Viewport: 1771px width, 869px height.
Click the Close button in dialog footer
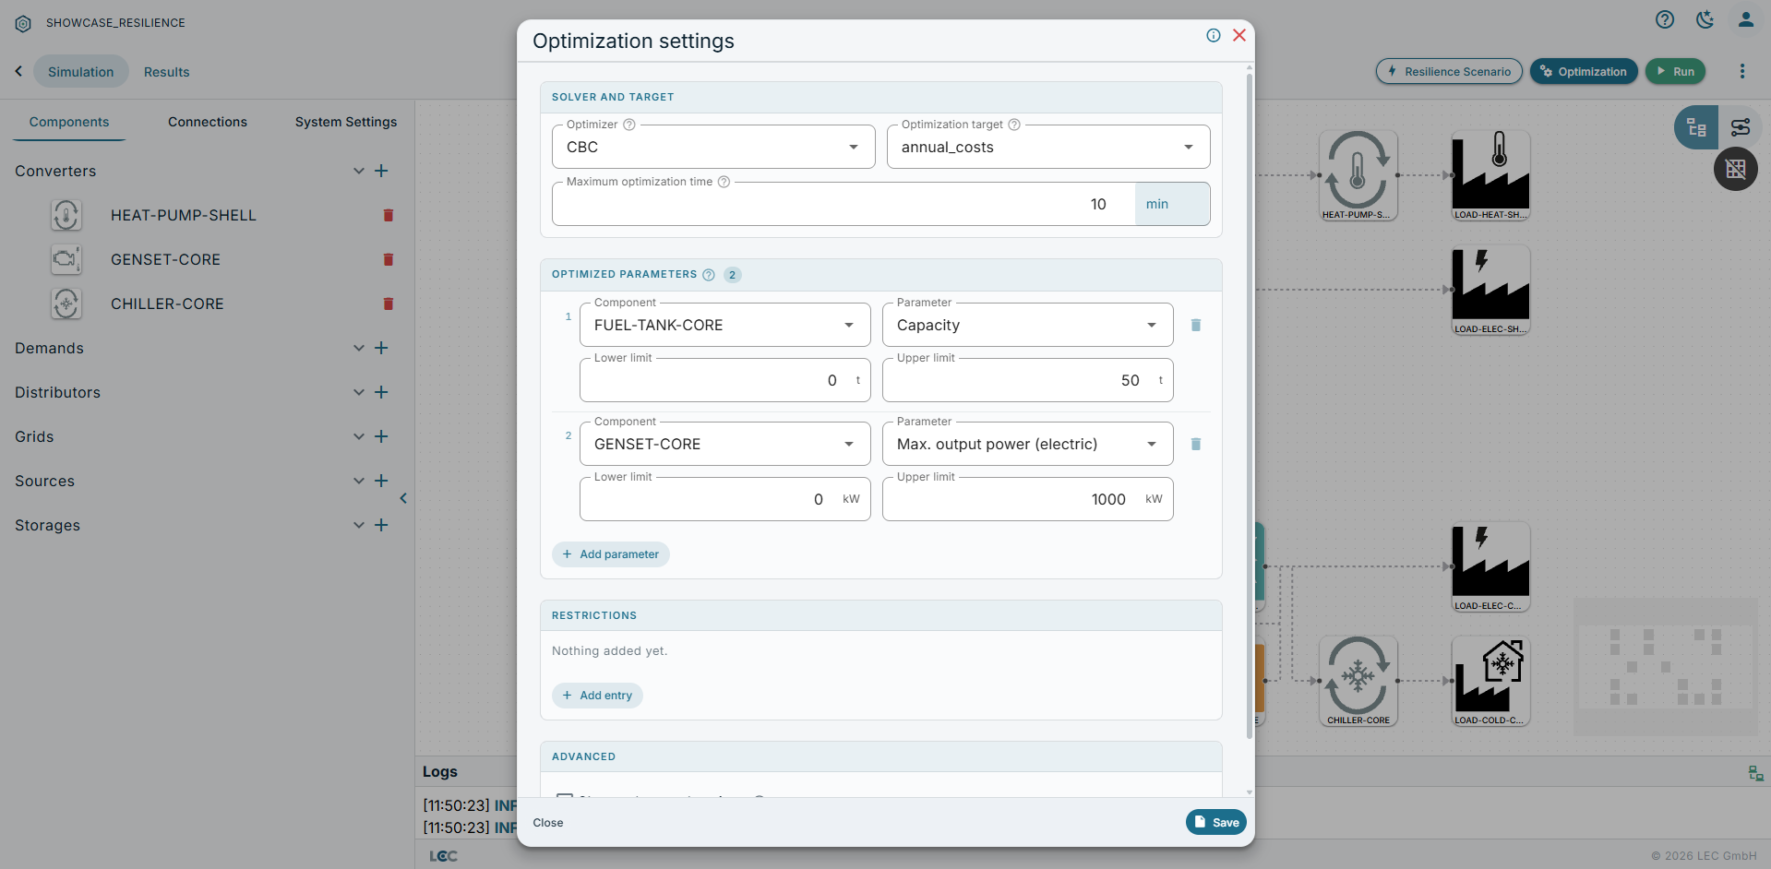(548, 823)
